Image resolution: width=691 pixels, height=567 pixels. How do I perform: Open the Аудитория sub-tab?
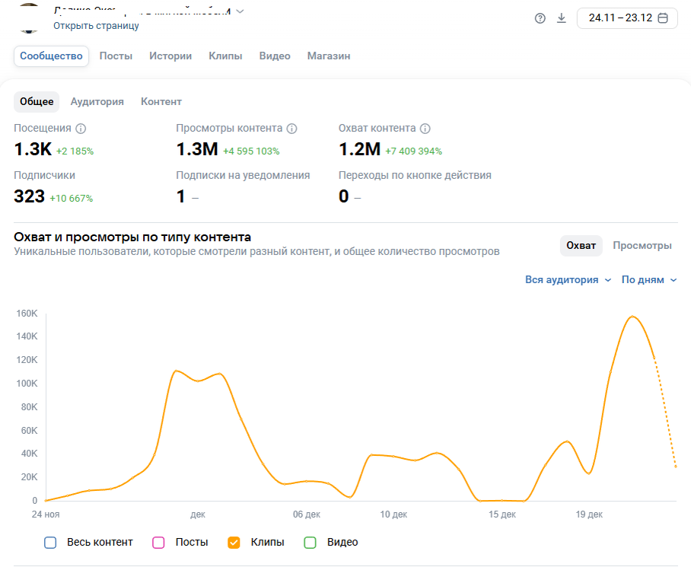click(97, 102)
